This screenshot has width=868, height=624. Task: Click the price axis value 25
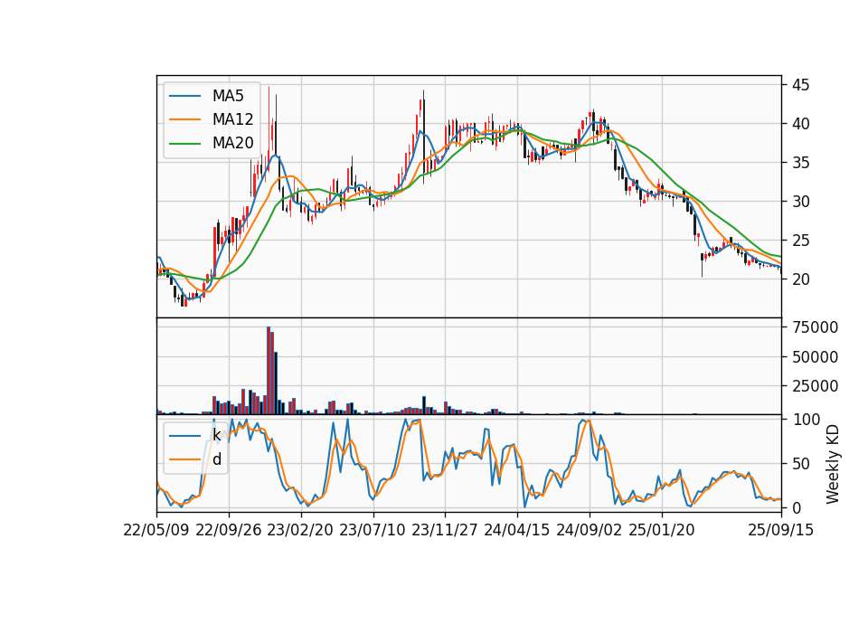(x=800, y=241)
